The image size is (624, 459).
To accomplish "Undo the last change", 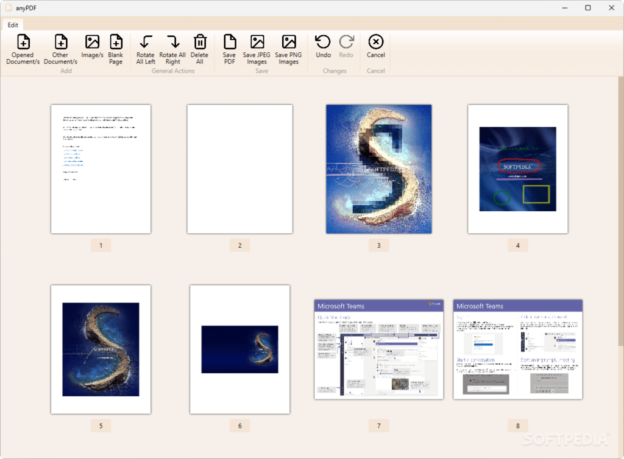I will click(x=323, y=47).
